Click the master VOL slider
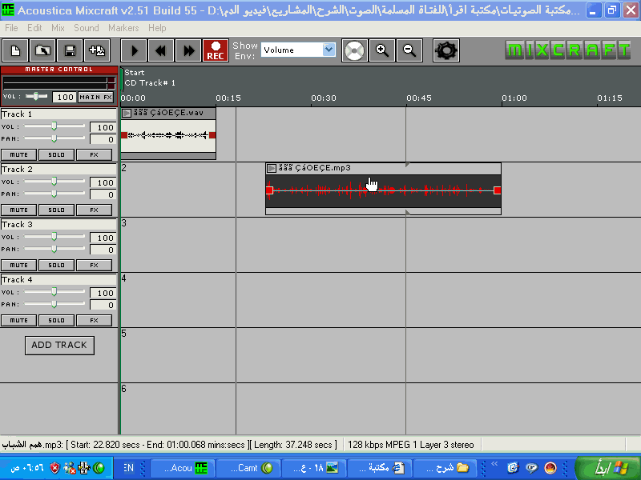 click(x=36, y=96)
